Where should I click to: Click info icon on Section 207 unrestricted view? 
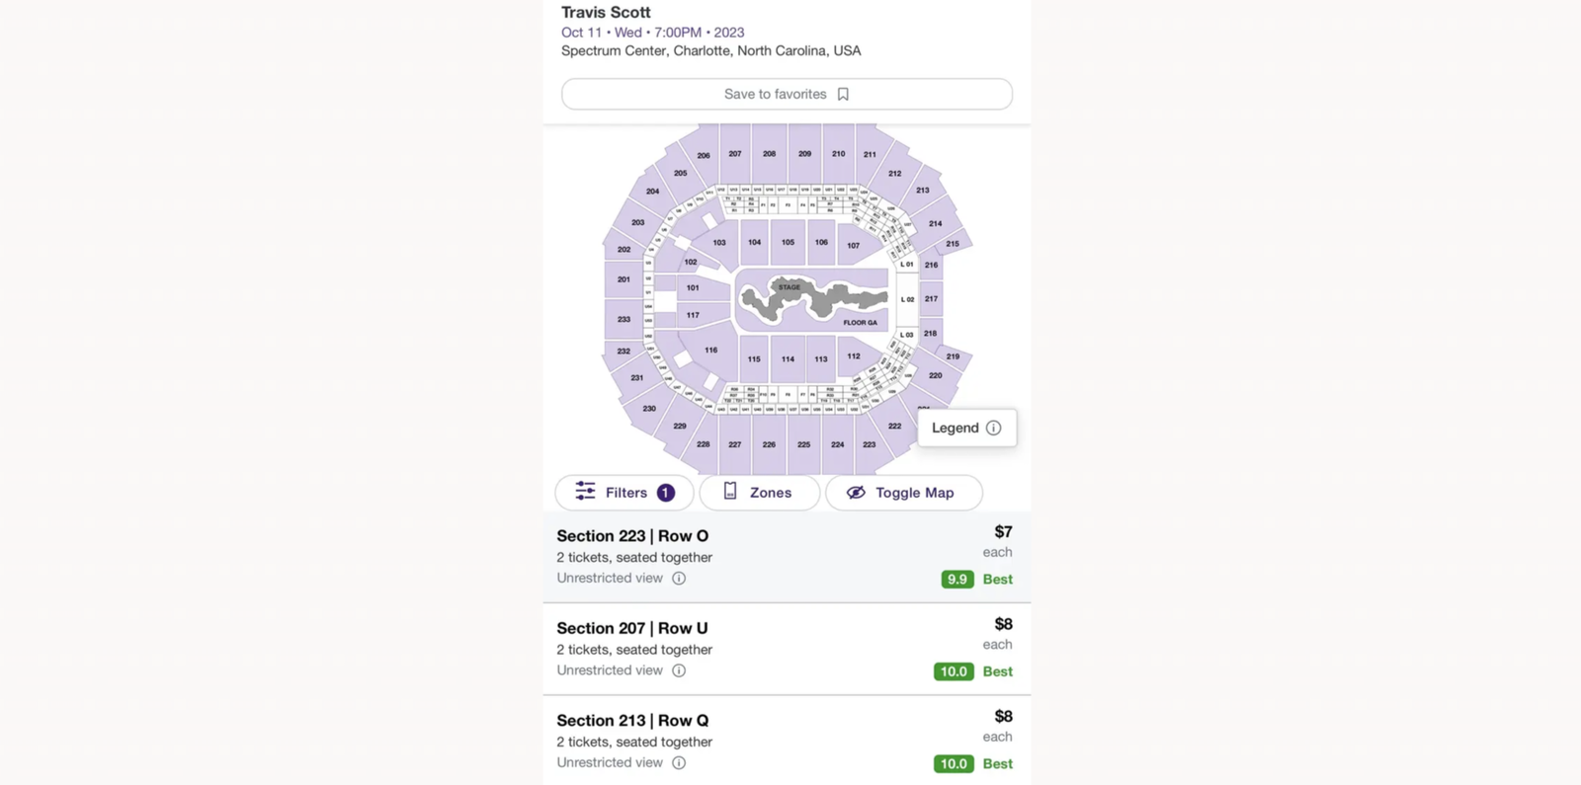(x=679, y=669)
